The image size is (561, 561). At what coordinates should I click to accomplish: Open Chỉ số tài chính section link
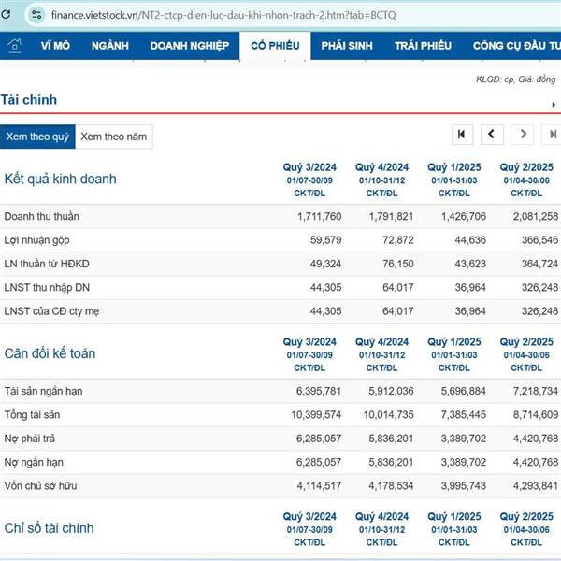tap(49, 527)
